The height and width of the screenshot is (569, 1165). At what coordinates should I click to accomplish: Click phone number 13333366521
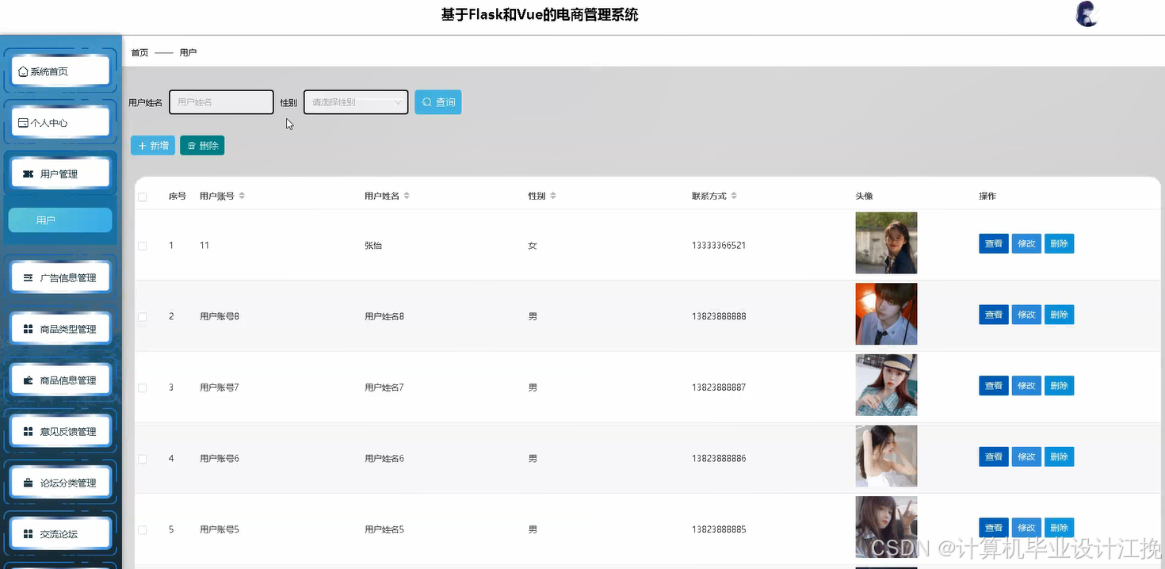coord(719,246)
